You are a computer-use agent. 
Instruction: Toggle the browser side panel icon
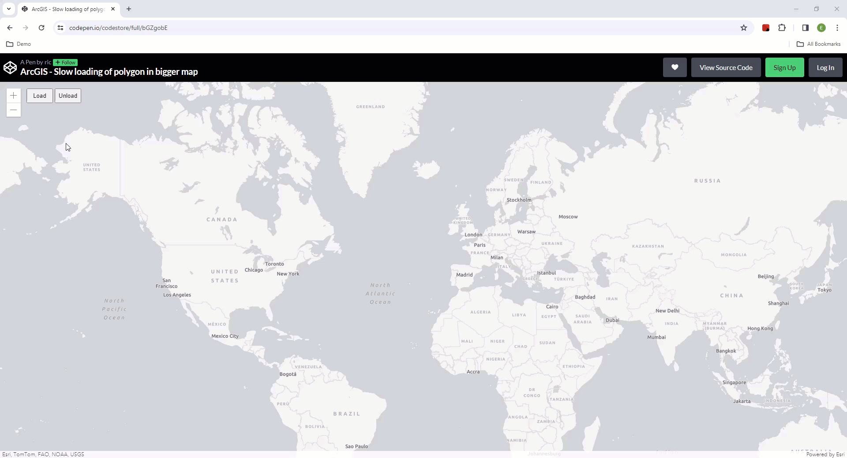click(x=805, y=27)
